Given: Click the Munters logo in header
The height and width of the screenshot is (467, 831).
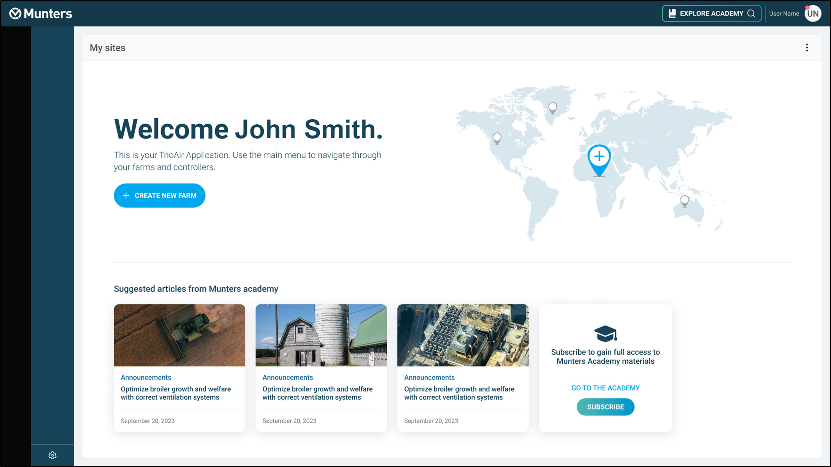Looking at the screenshot, I should (x=41, y=14).
